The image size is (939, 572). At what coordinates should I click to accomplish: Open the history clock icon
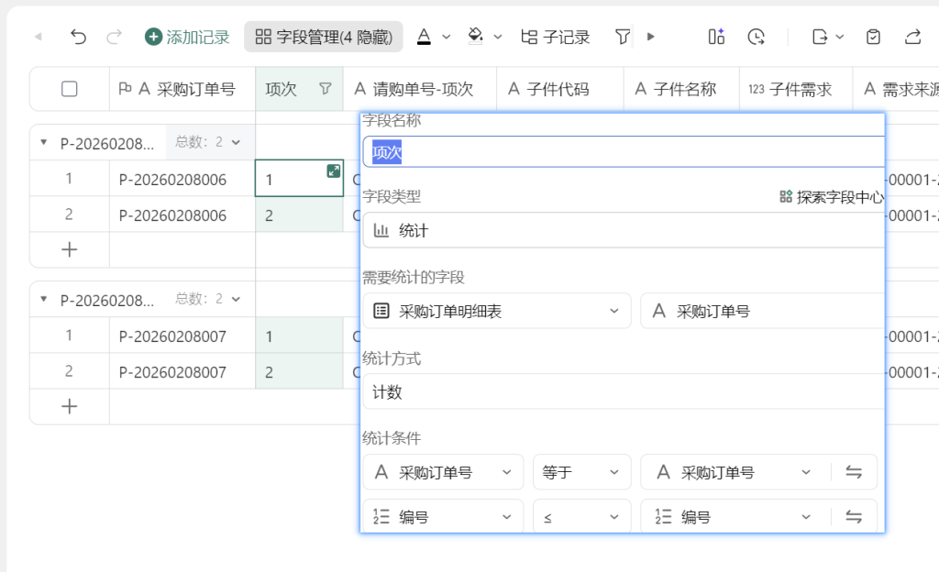click(756, 37)
